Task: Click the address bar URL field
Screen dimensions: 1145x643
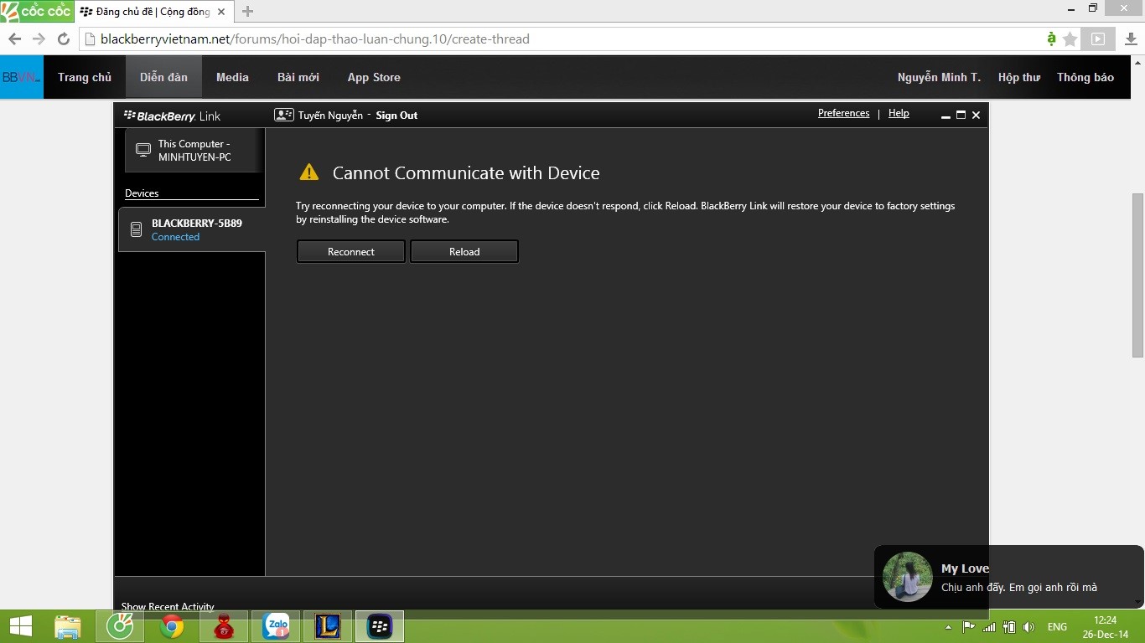Action: tap(562, 39)
